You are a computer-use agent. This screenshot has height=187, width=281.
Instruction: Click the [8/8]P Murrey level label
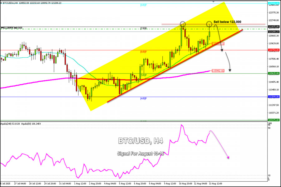[143, 5]
